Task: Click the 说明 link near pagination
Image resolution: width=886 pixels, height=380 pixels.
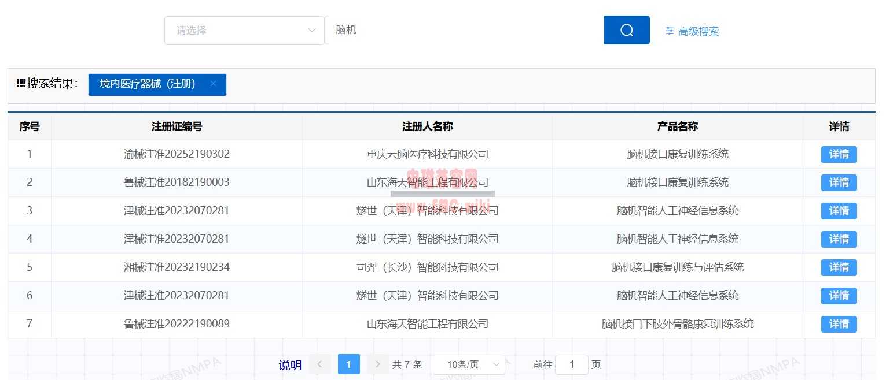Action: tap(290, 365)
